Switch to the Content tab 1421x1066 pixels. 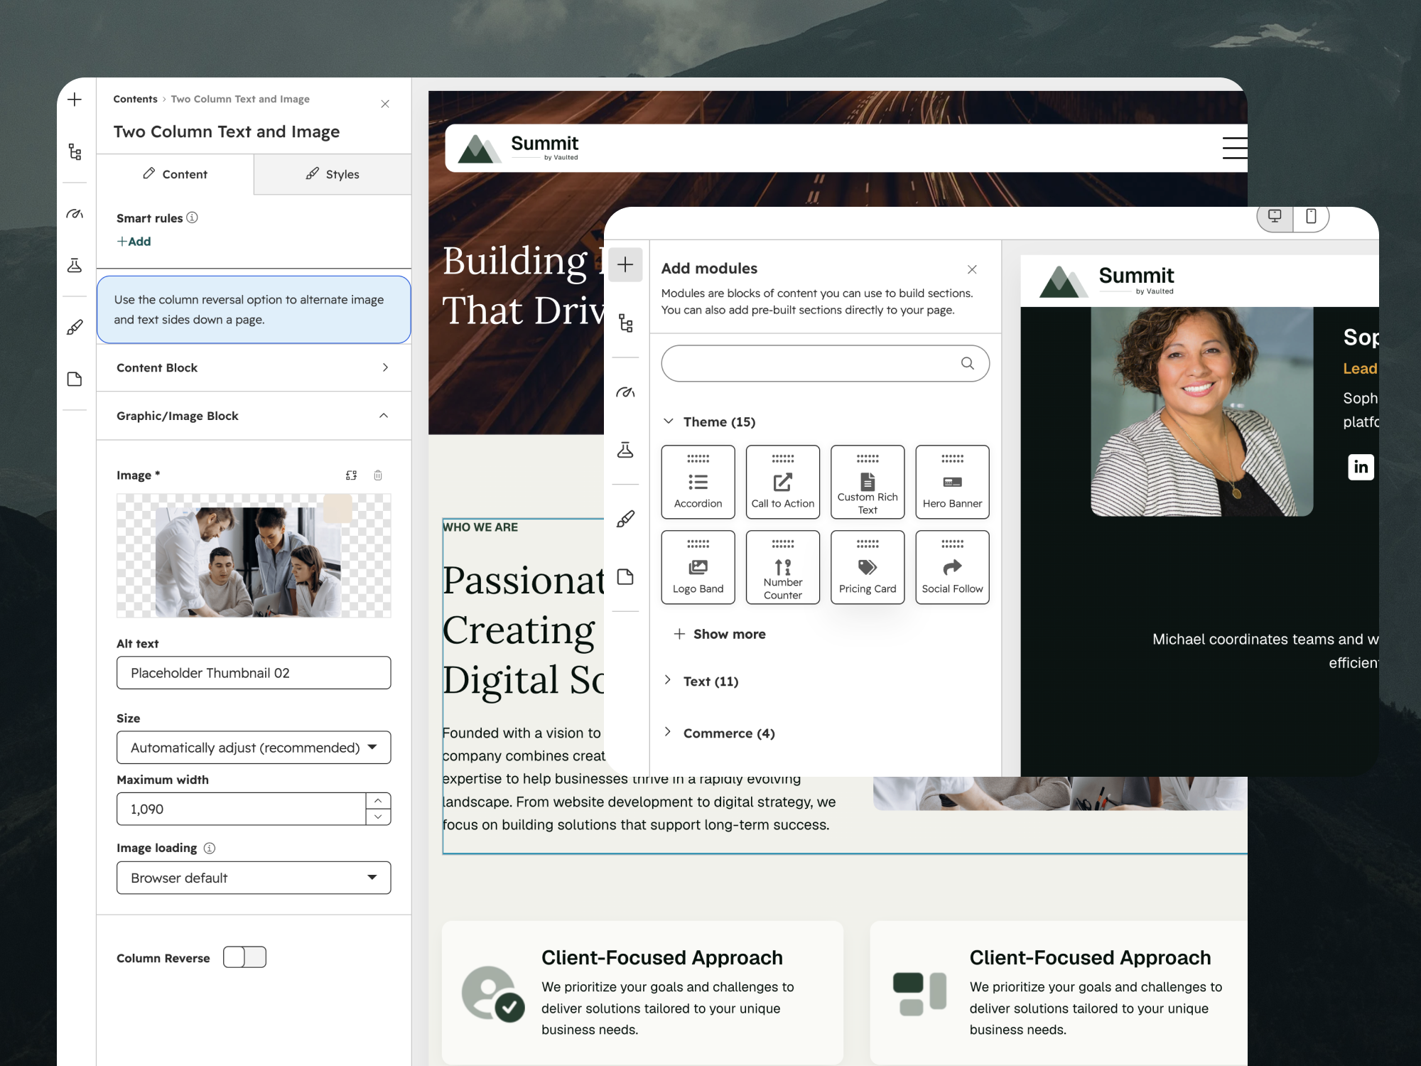point(175,174)
